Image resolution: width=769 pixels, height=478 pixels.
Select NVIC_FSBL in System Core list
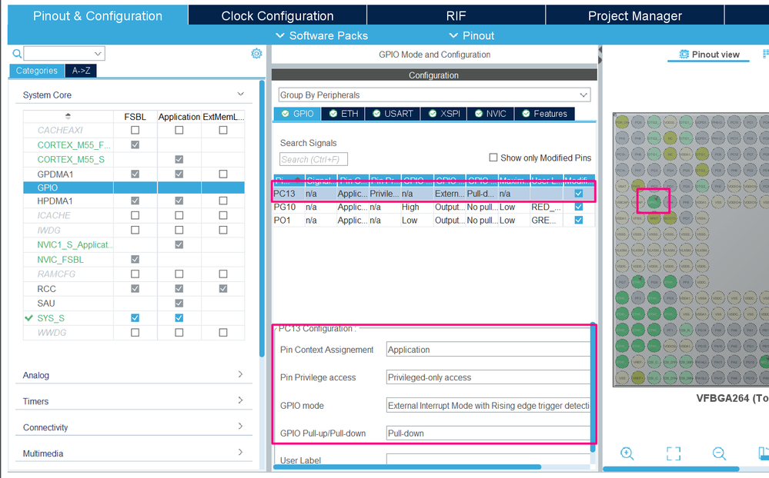(x=60, y=260)
